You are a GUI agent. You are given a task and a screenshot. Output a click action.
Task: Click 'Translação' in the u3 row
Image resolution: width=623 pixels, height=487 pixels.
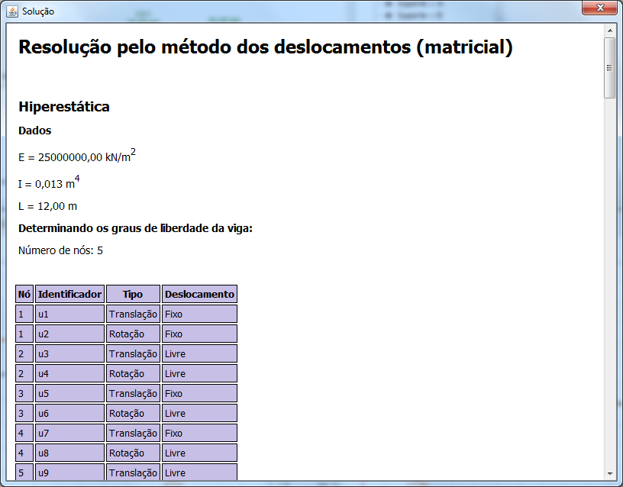coord(133,353)
